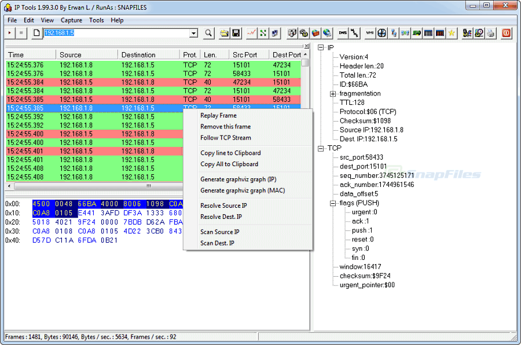The width and height of the screenshot is (521, 345).
Task: Expand the fragmentation tree node
Action: coord(333,94)
